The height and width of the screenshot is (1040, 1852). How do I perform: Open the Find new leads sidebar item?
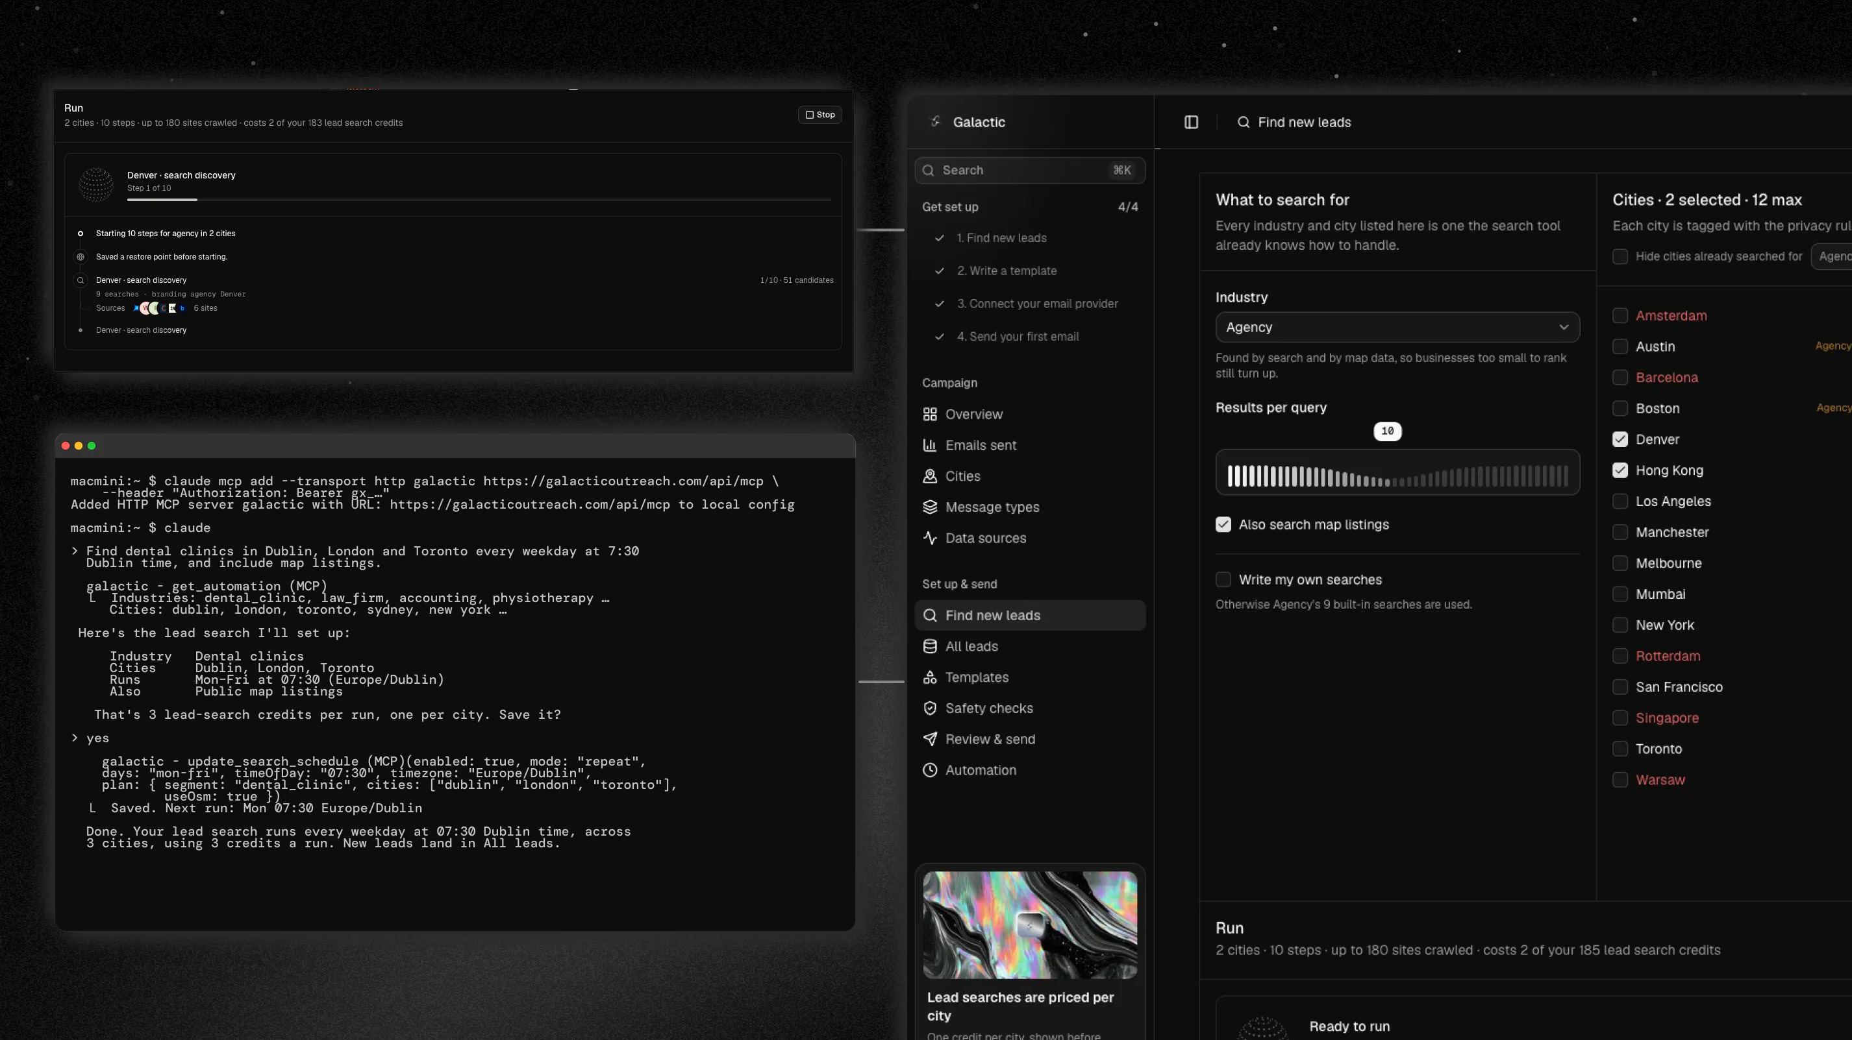click(1029, 616)
